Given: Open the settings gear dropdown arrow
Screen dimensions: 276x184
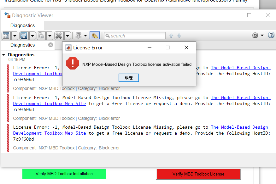Looking at the screenshot, I should tap(262, 35).
